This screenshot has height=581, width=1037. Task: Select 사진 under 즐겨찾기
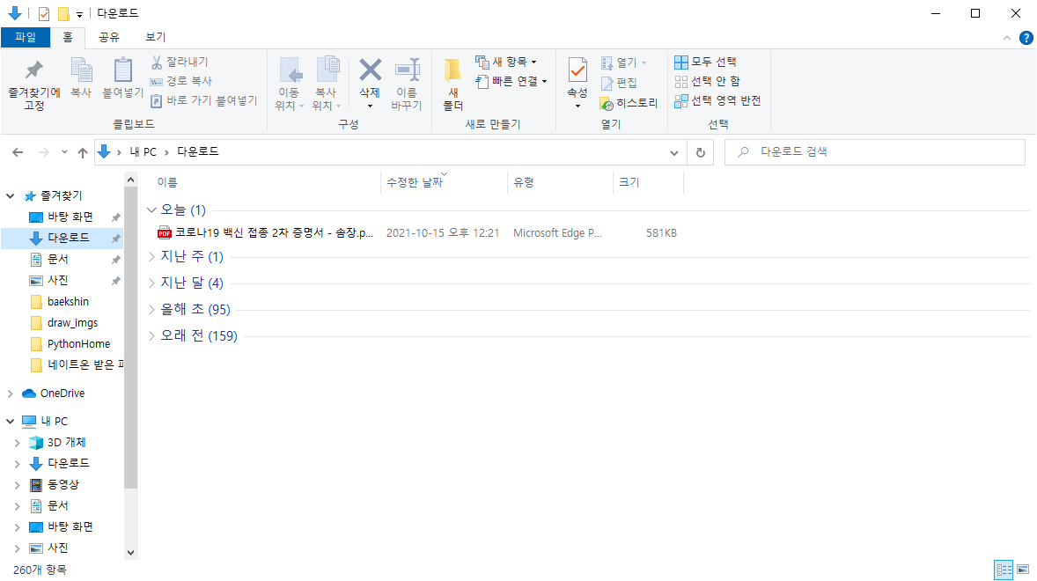57,280
